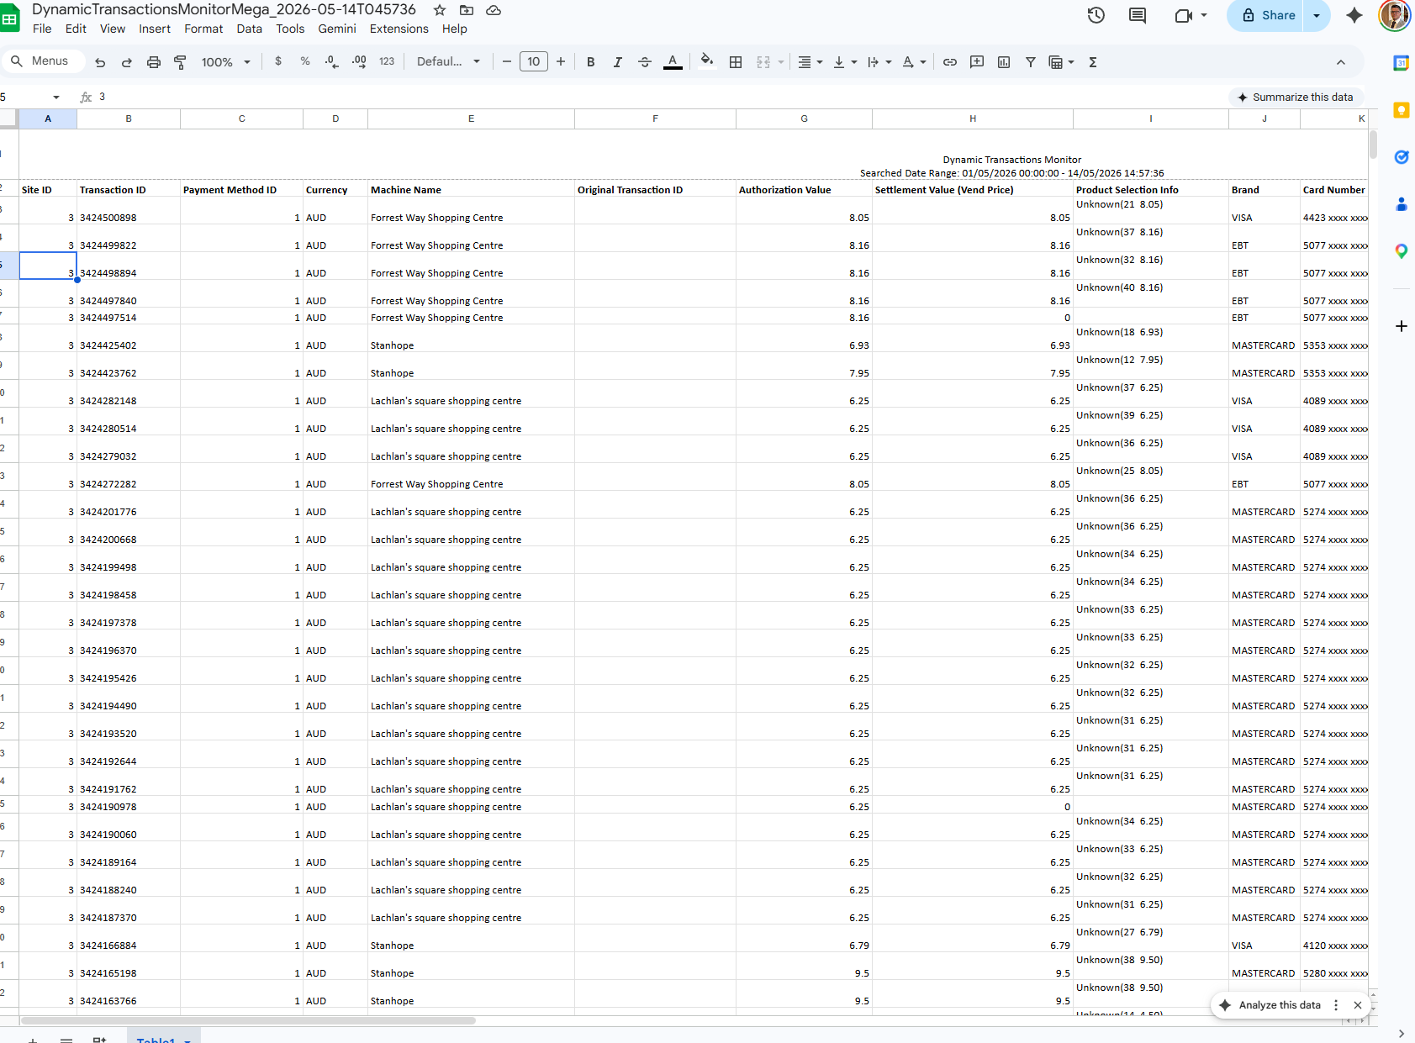Format cell as currency

tap(278, 61)
